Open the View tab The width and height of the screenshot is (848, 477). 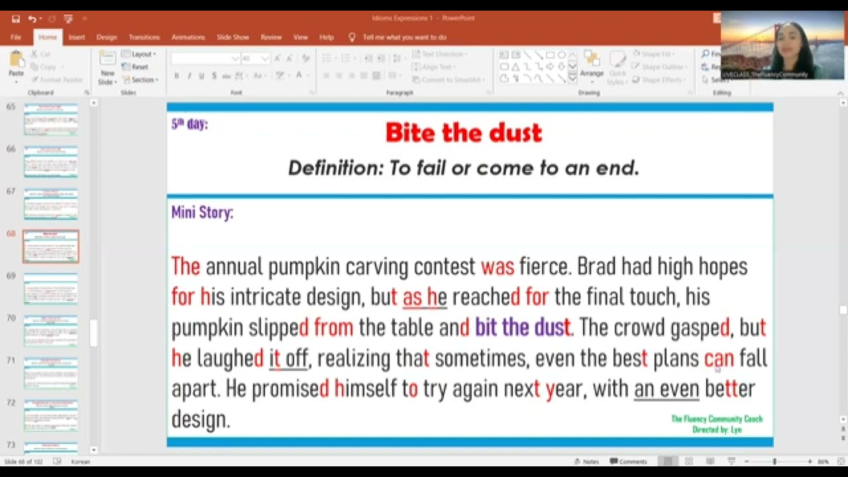pos(301,38)
